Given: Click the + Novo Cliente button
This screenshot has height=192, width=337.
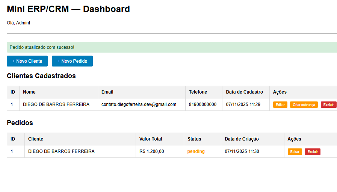Looking at the screenshot, I should click(x=27, y=61).
